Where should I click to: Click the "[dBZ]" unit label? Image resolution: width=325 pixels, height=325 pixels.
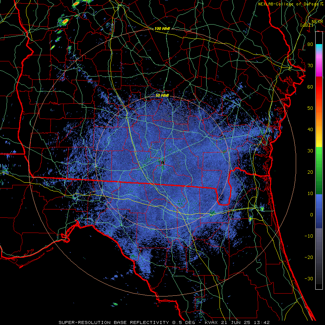pyautogui.click(x=307, y=25)
